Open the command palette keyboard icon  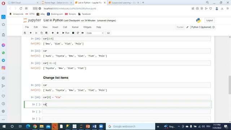tap(108, 33)
